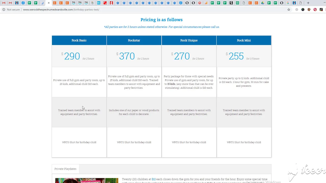
Task: Click Rock Basic 'up to 20 kids' description
Action: 79,82
